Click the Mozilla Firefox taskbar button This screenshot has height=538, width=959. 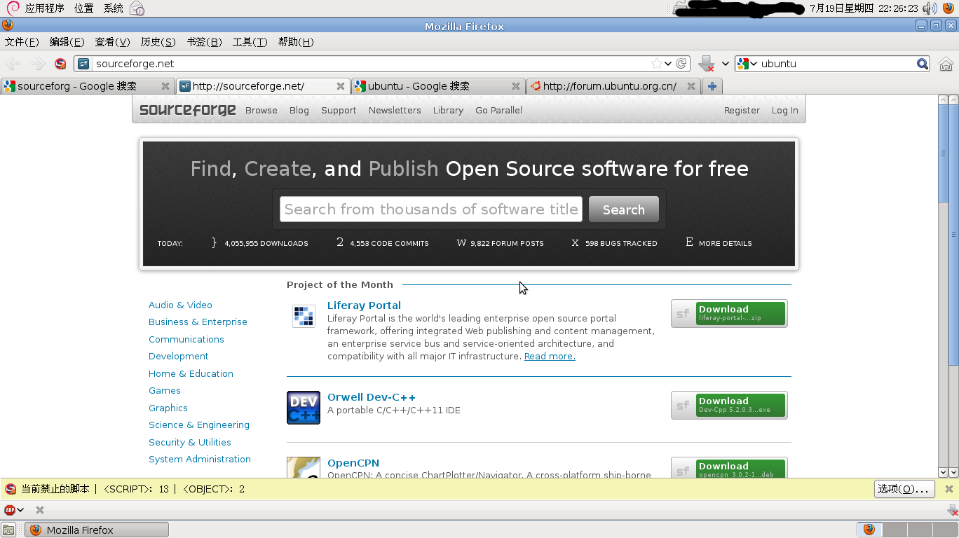click(97, 530)
